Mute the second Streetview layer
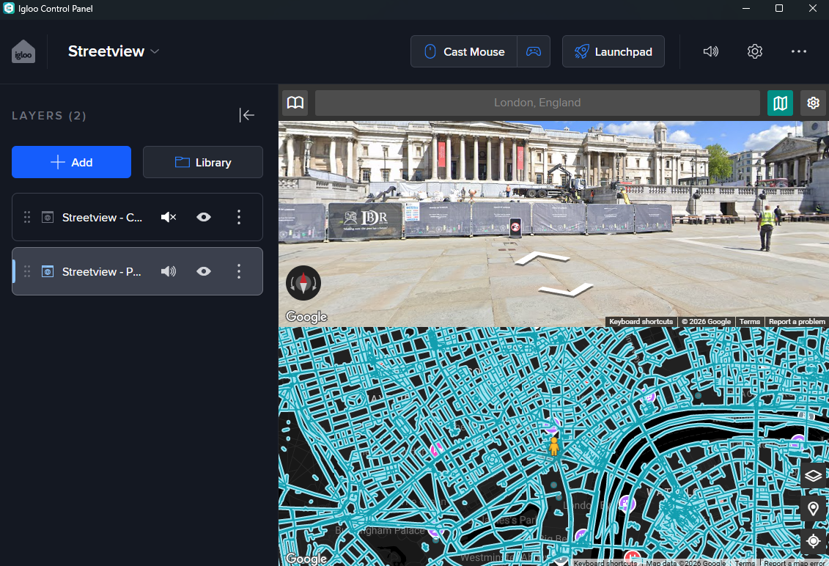This screenshot has height=566, width=829. [169, 271]
